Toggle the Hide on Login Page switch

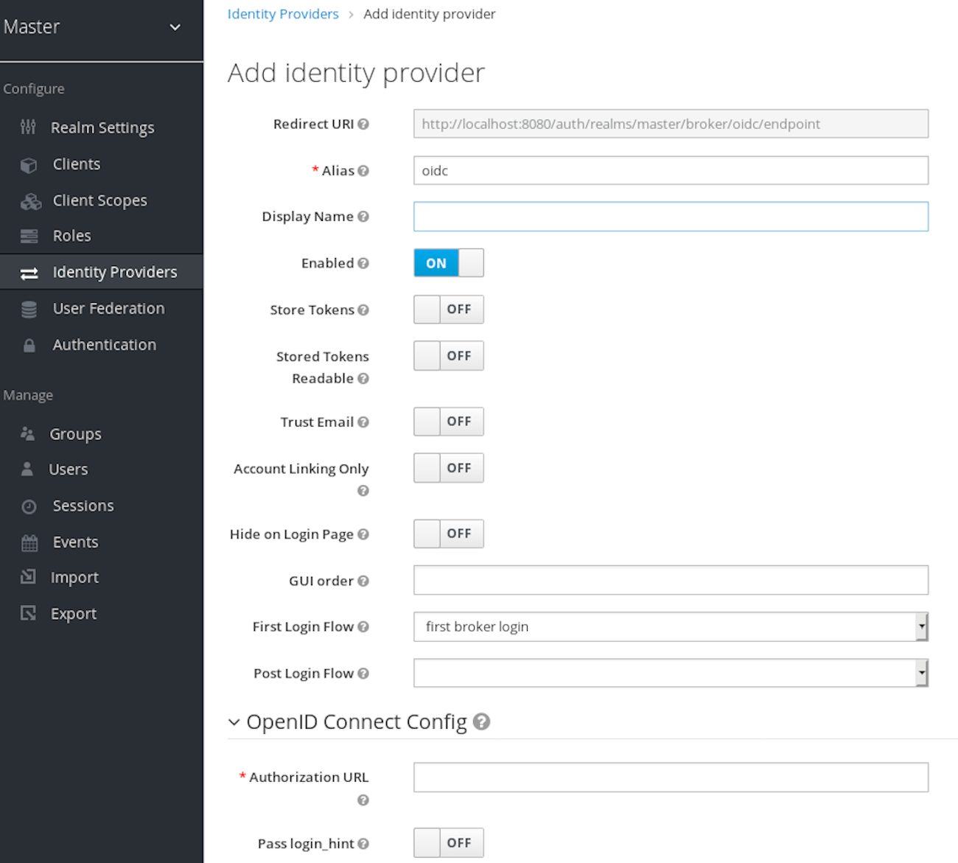point(449,534)
